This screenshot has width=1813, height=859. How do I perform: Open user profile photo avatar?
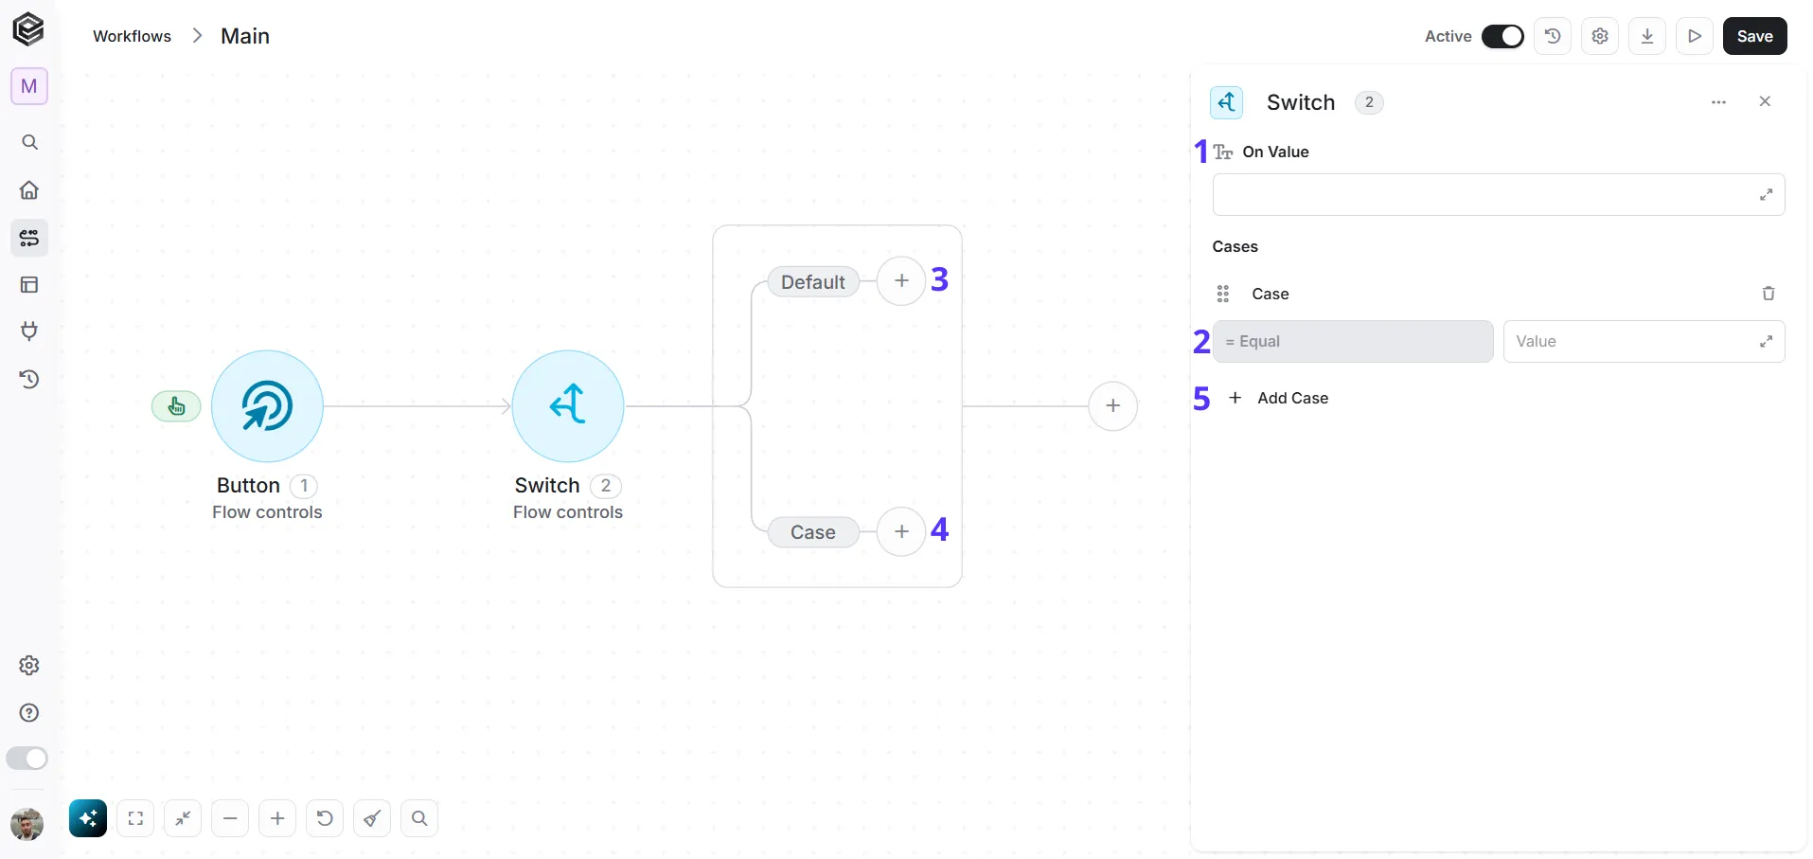point(27,824)
